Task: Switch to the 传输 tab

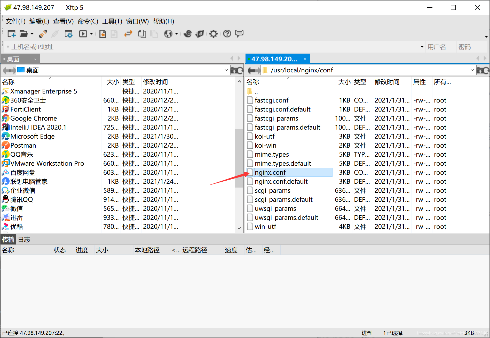Action: pos(8,240)
